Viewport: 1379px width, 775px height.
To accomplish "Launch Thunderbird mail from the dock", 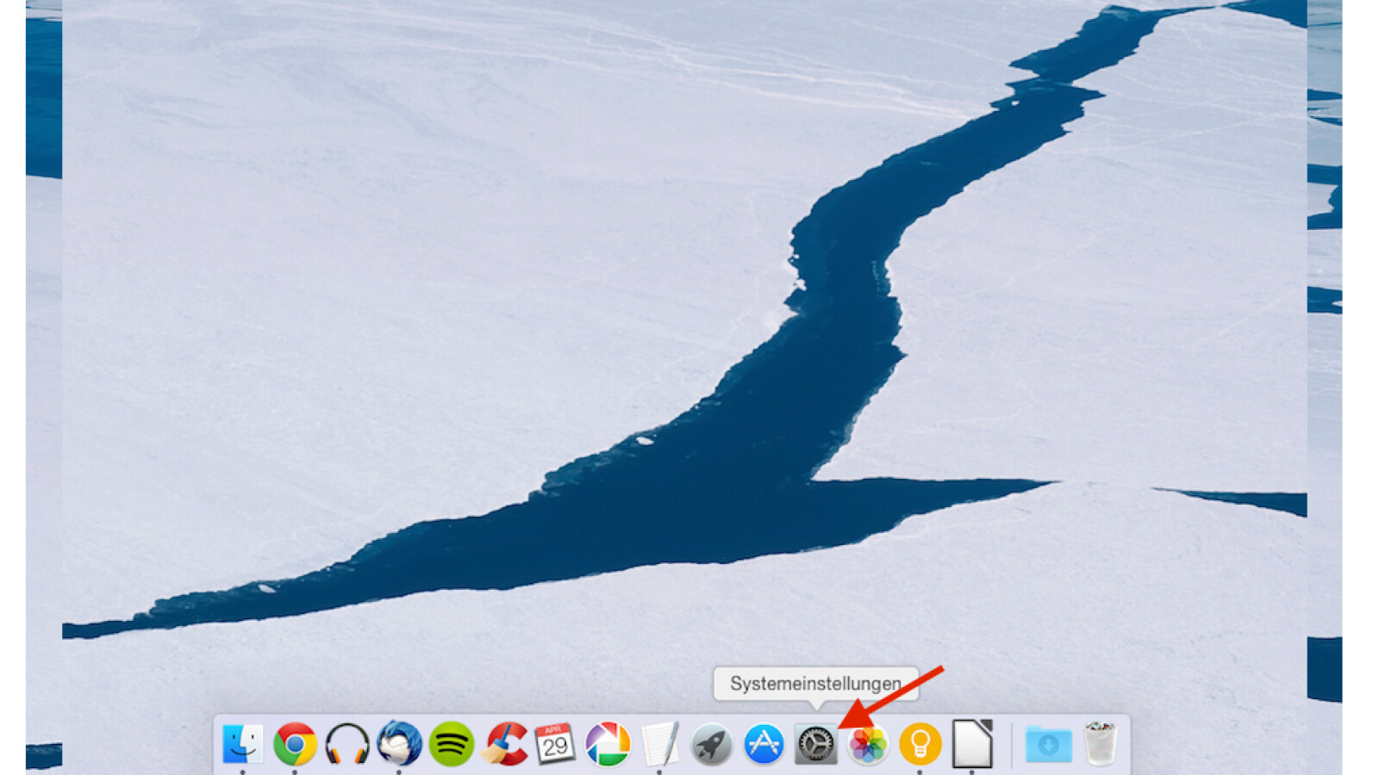I will point(399,743).
